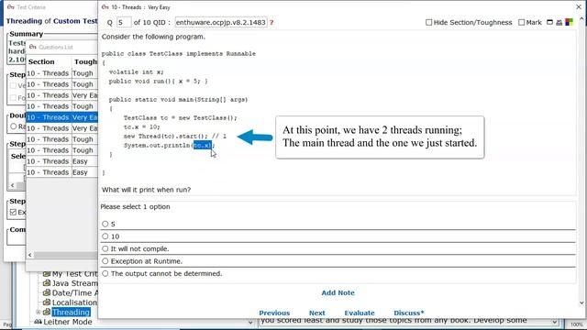
Task: Click left scroll arrow in Test Criteria Select box
Action: (12, 185)
